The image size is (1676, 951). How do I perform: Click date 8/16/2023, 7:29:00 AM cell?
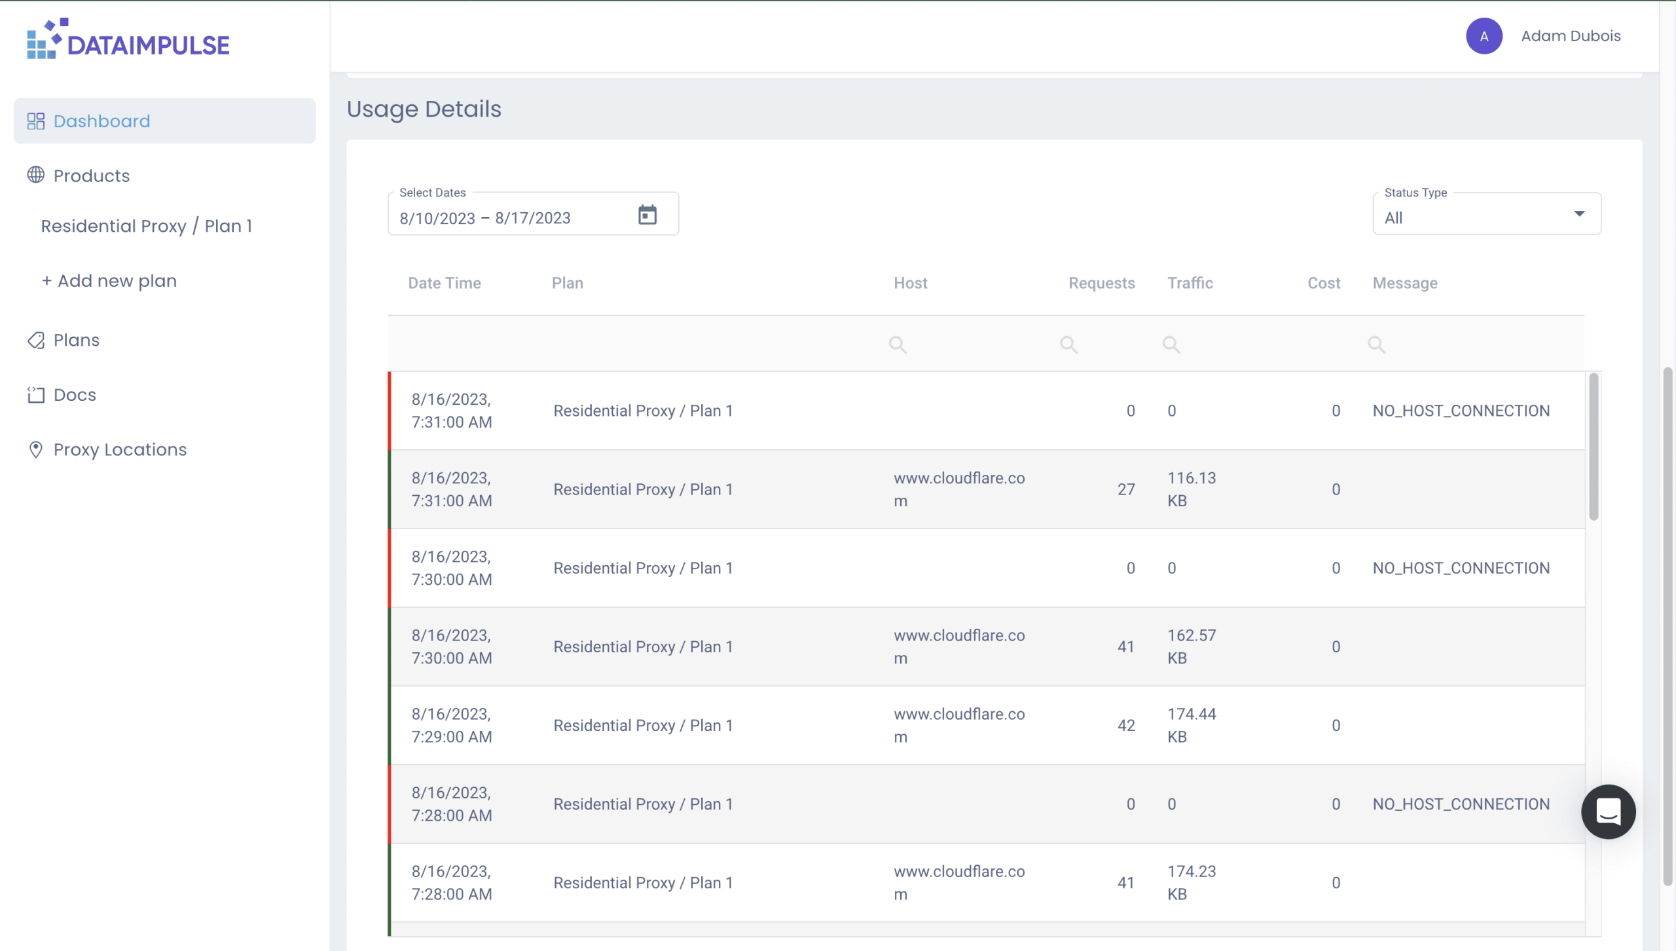[452, 725]
